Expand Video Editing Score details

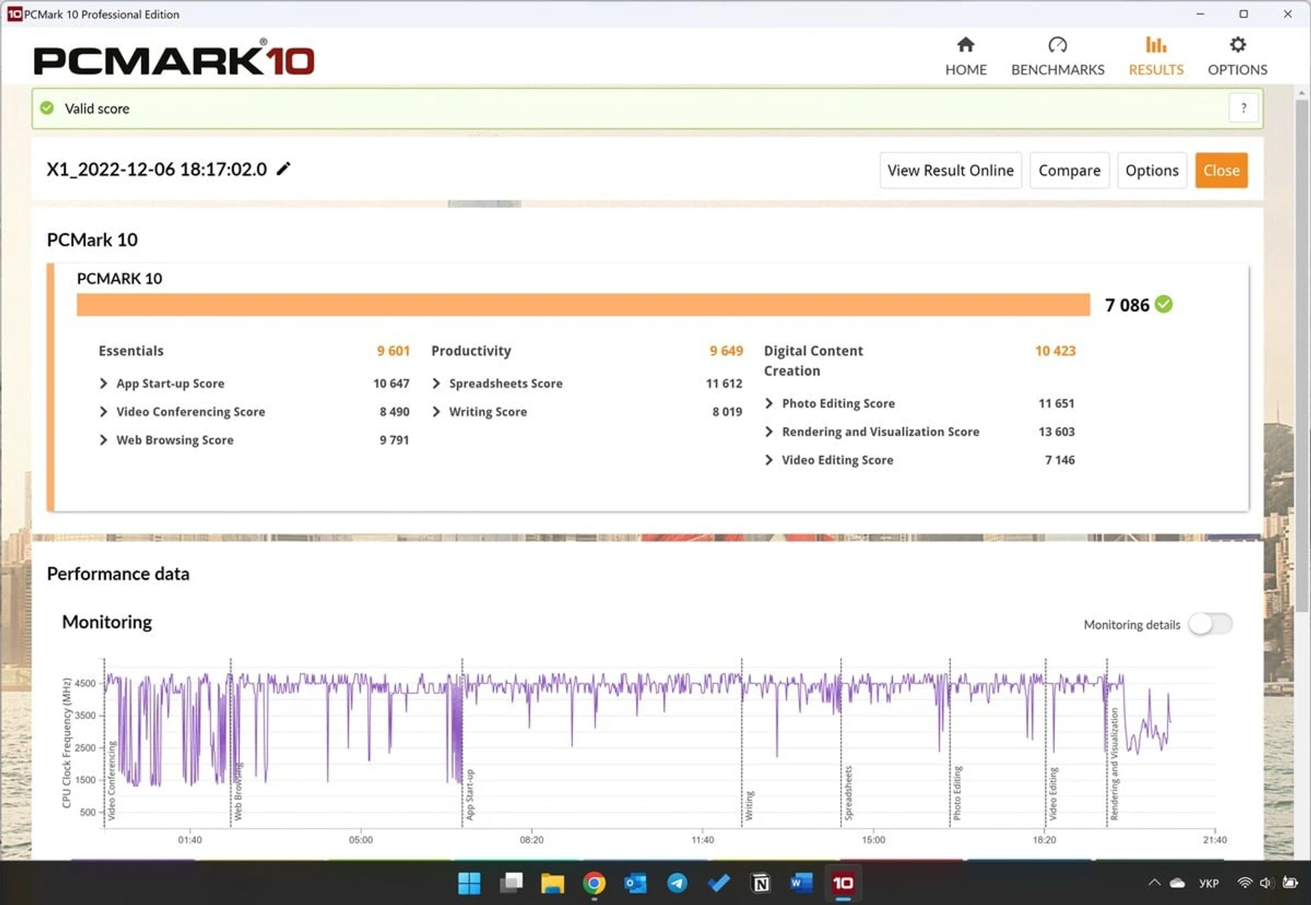769,460
